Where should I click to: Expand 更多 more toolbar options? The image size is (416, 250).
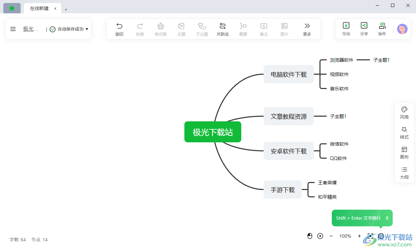coord(307,29)
